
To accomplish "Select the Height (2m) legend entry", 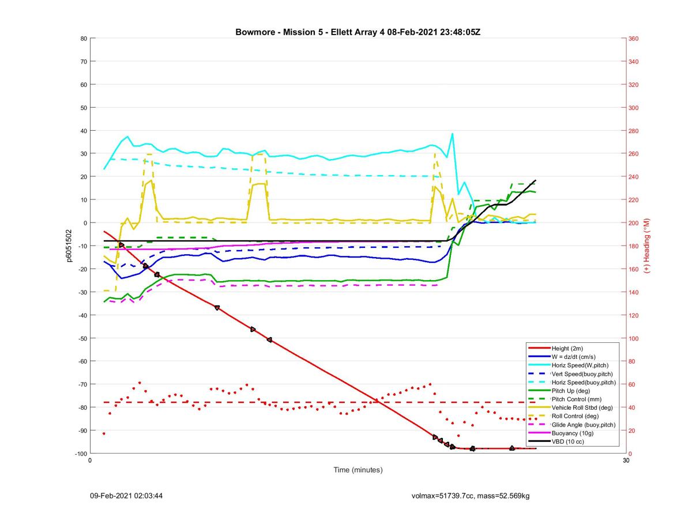I will point(571,348).
